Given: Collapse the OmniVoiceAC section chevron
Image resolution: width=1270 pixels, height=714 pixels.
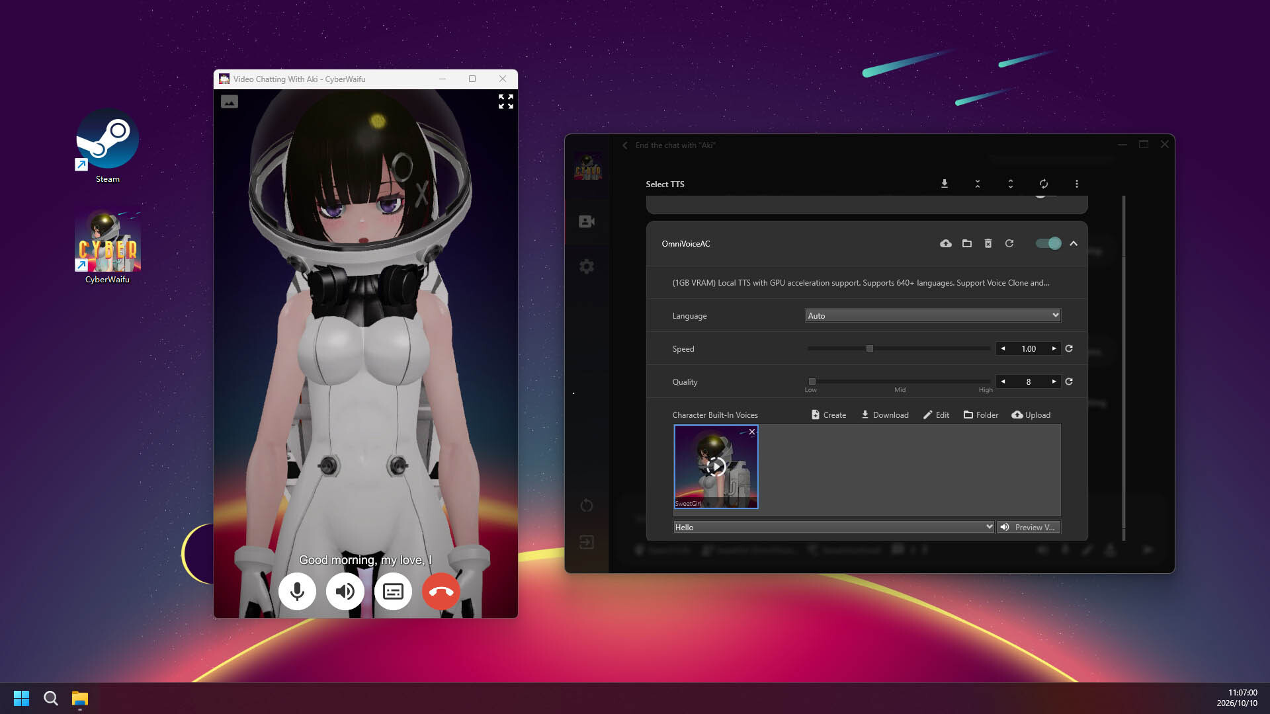Looking at the screenshot, I should coord(1074,243).
